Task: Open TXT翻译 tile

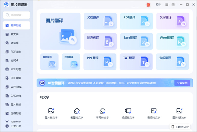Action: [x=136, y=62]
